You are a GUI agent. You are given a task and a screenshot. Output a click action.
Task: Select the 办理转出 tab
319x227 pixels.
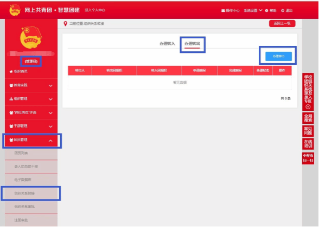tap(192, 44)
